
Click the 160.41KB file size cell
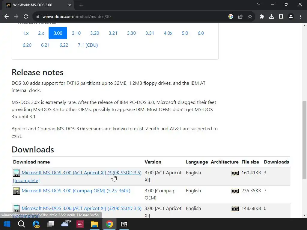click(251, 173)
